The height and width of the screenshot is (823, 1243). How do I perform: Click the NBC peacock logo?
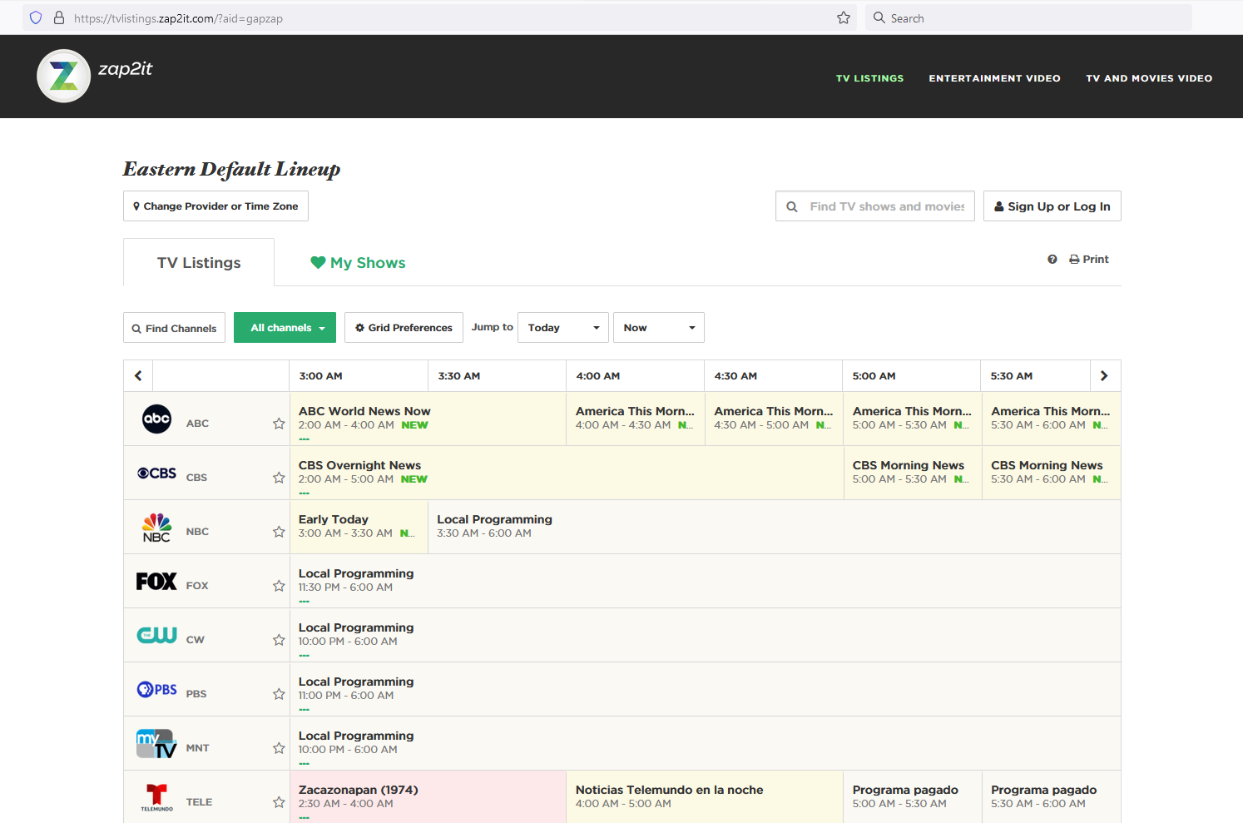coord(156,528)
